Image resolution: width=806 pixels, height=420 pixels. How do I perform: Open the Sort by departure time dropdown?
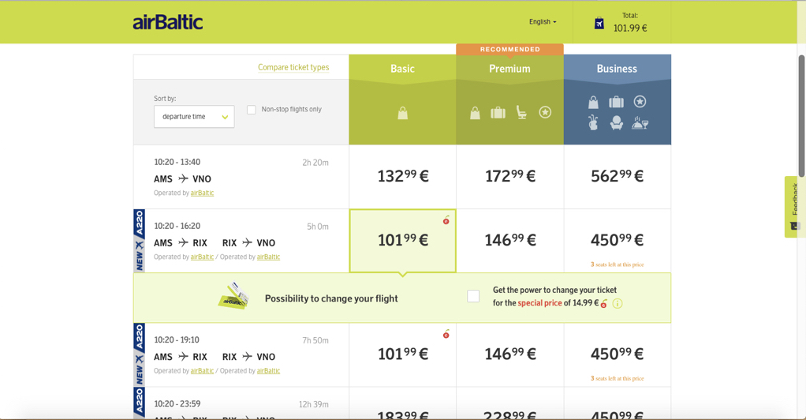point(194,116)
